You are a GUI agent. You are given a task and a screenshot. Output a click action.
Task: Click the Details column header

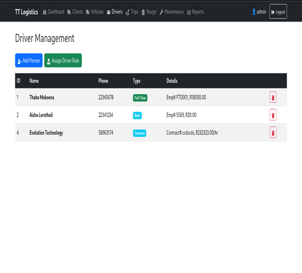(172, 81)
